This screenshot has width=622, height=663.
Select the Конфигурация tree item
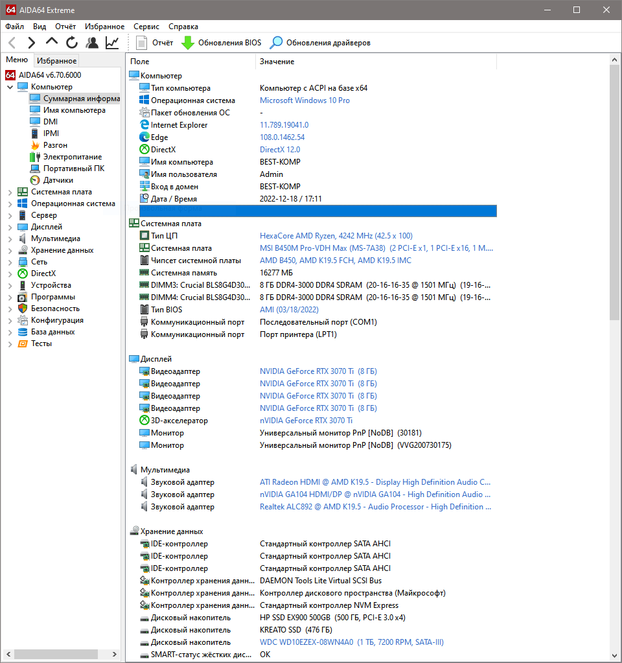pos(57,320)
